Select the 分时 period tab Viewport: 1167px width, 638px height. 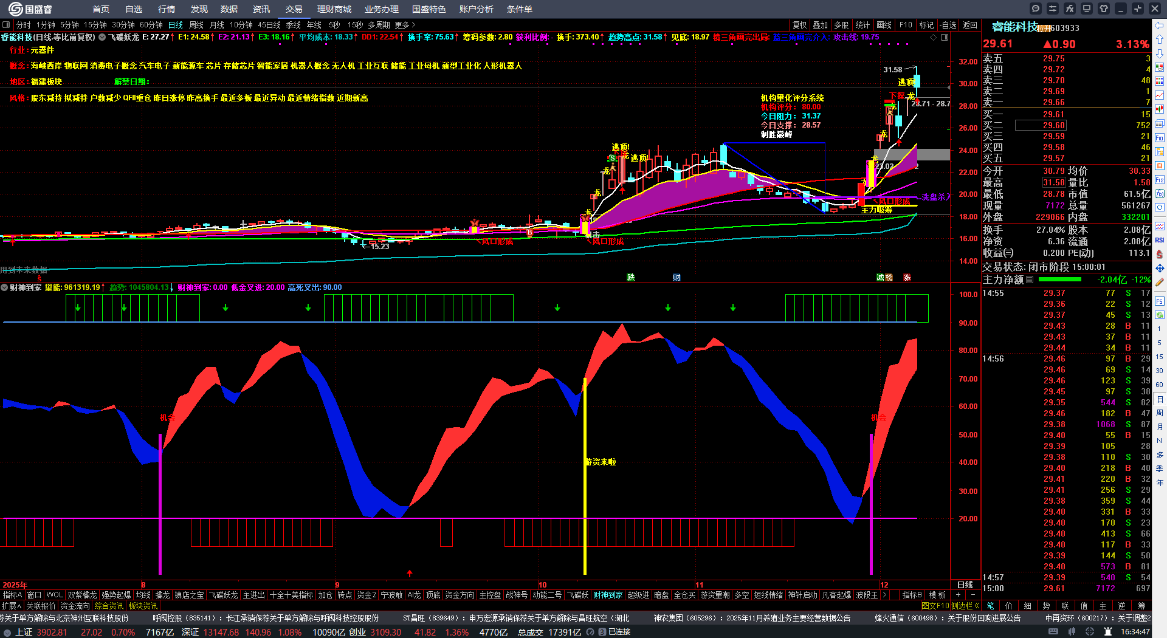tap(24, 25)
